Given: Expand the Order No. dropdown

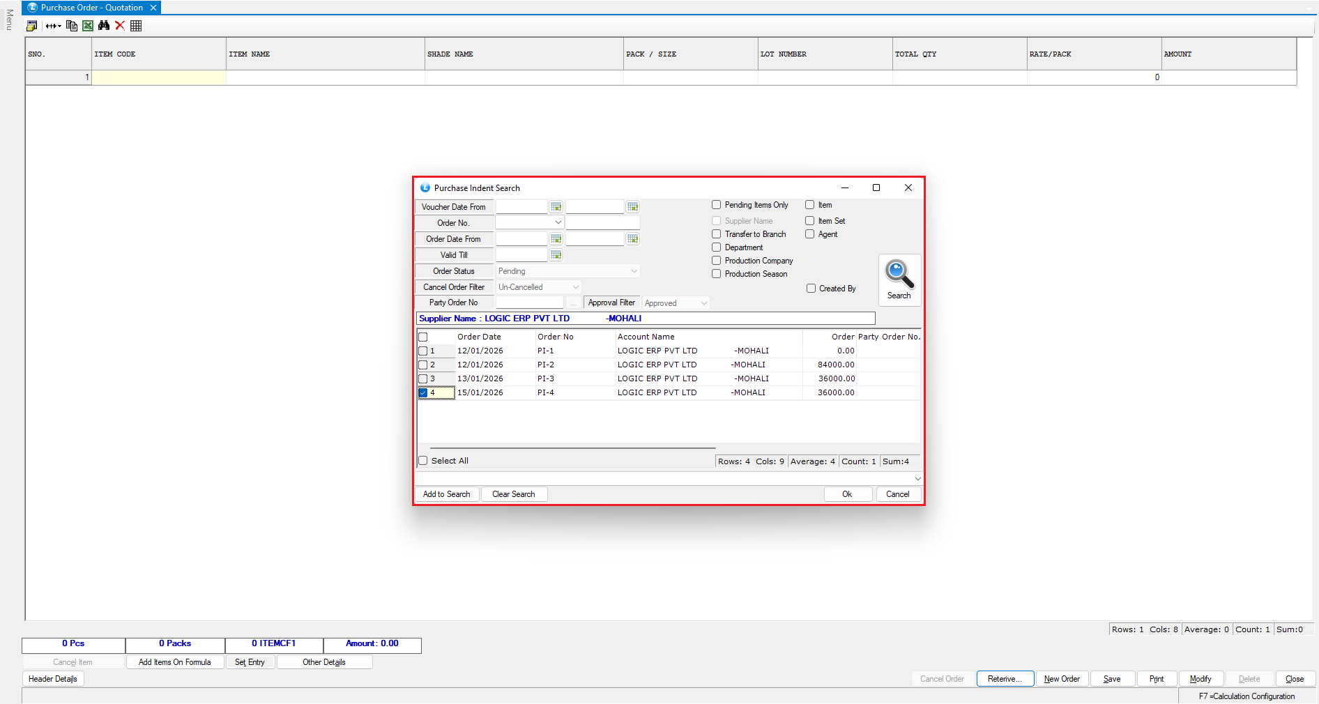Looking at the screenshot, I should 558,223.
